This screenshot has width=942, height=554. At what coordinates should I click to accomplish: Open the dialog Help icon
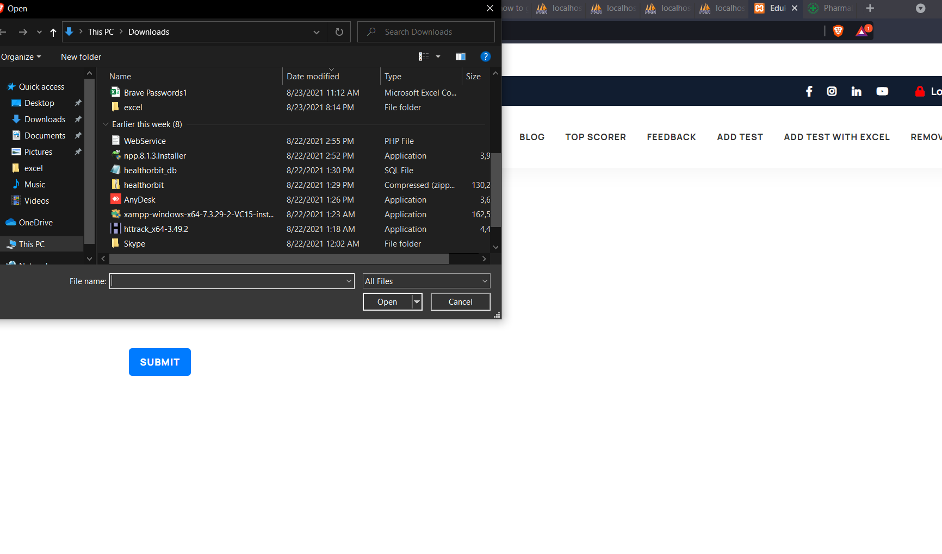[x=486, y=56]
